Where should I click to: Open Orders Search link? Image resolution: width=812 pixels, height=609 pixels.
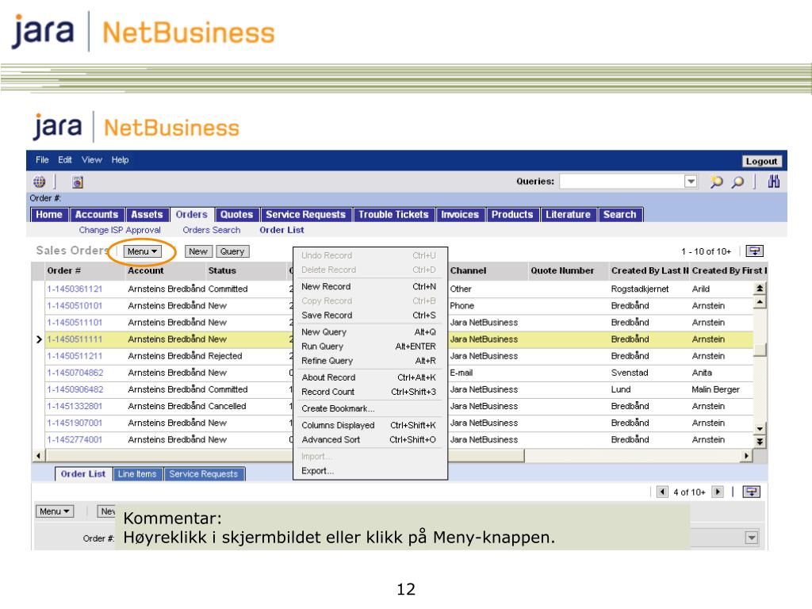(211, 230)
